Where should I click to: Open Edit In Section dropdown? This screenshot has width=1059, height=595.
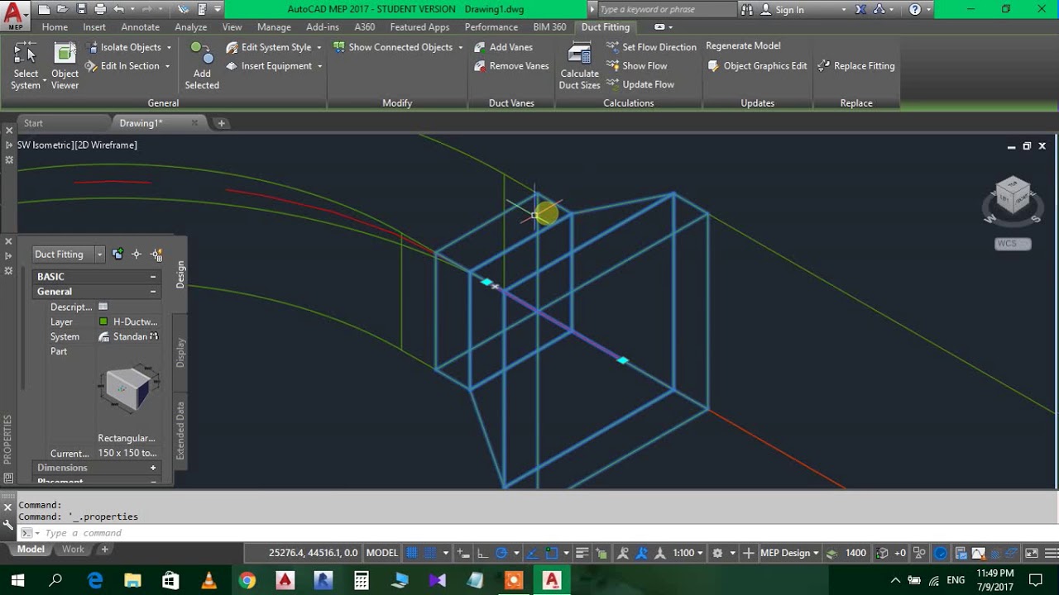(x=167, y=66)
